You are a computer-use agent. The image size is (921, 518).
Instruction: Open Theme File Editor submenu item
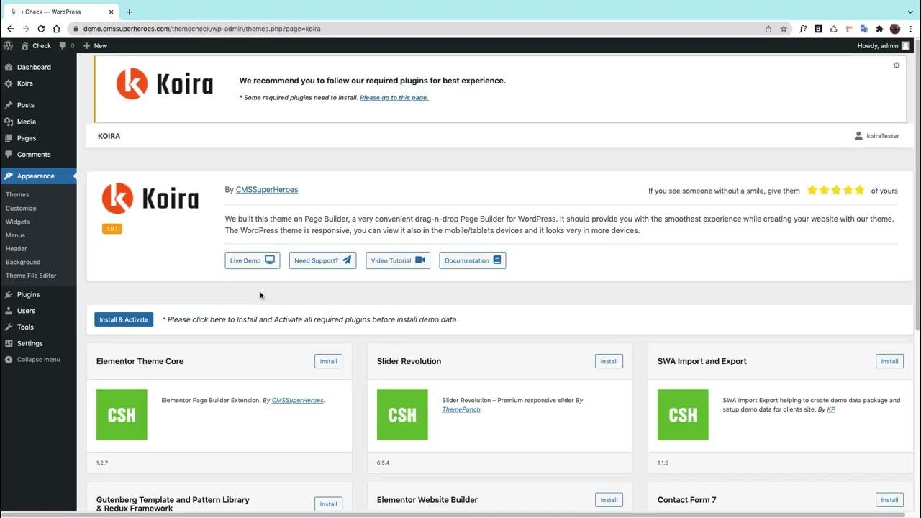pos(31,276)
